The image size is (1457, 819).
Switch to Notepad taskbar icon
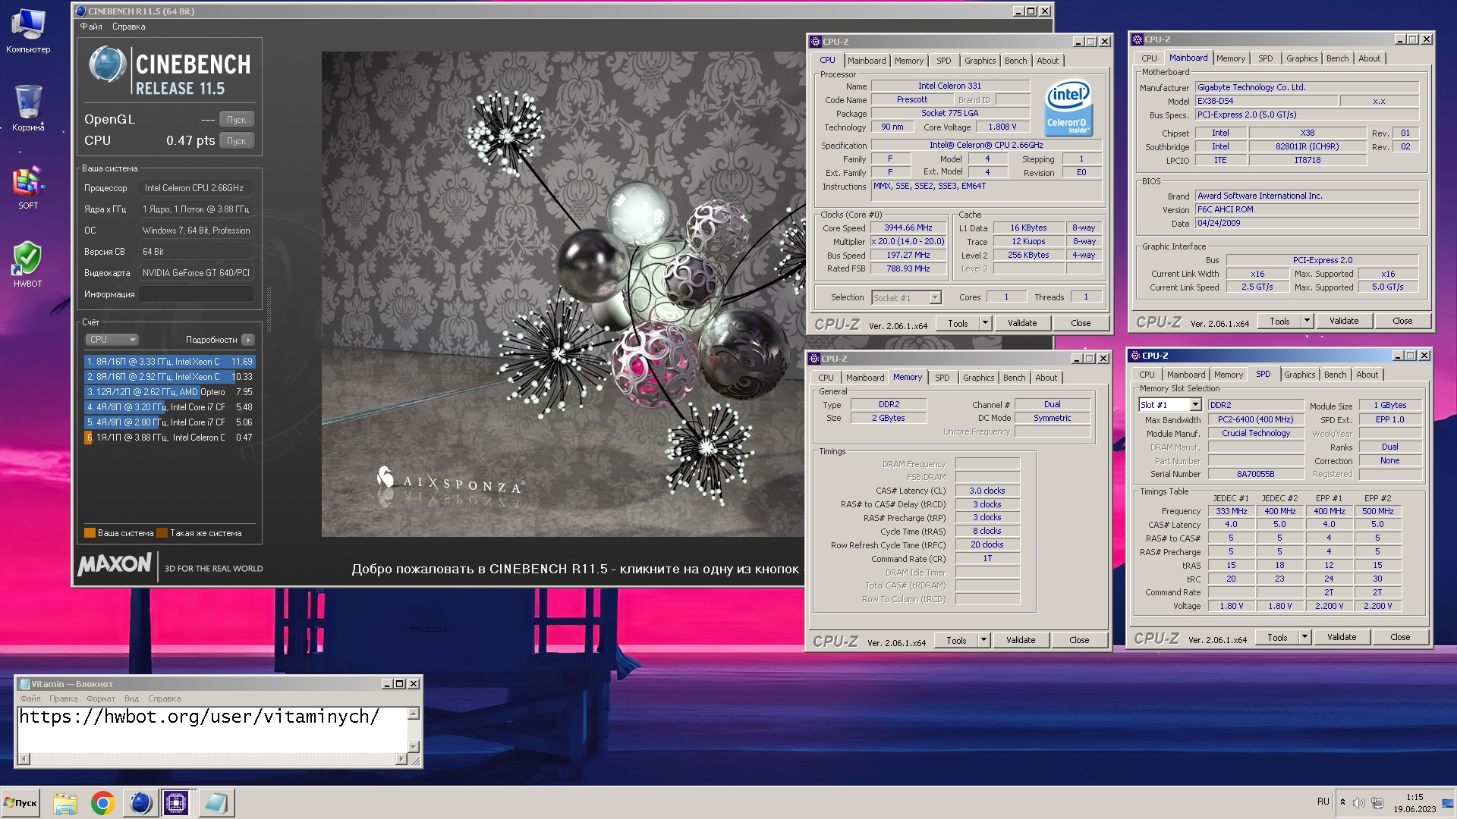tap(216, 802)
